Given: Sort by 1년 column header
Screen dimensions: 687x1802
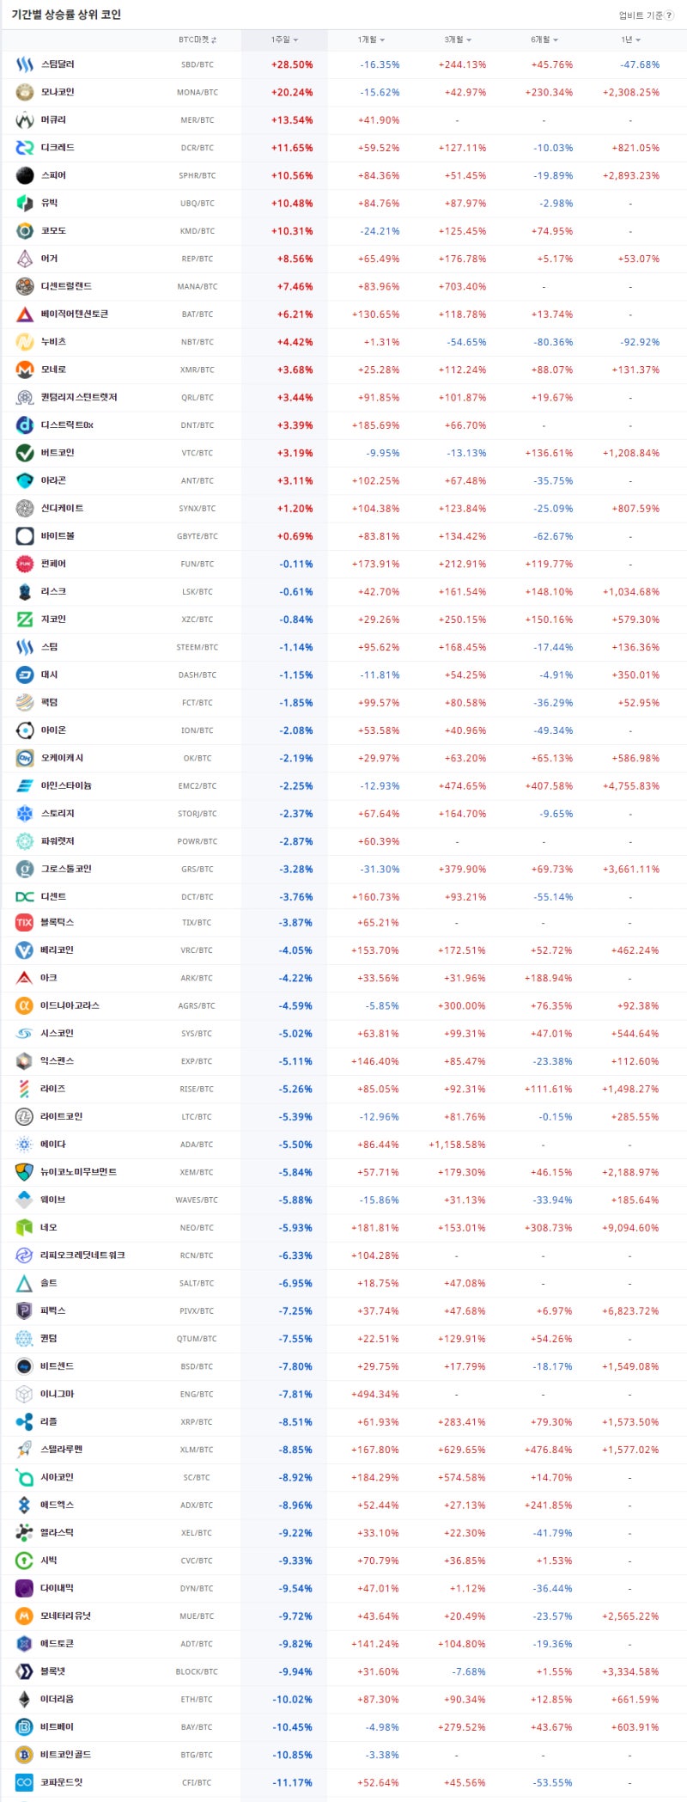Looking at the screenshot, I should coord(630,40).
